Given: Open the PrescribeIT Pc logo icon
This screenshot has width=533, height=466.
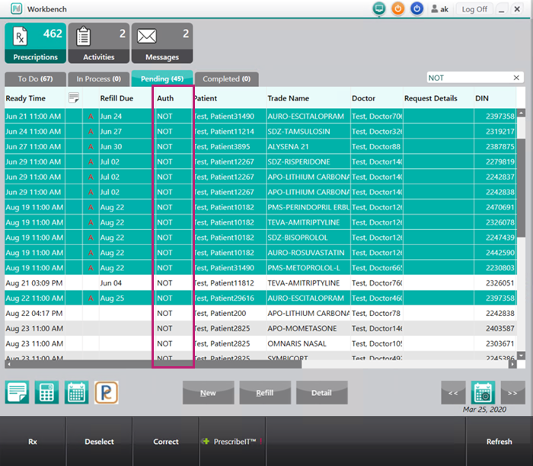Looking at the screenshot, I should click(x=107, y=393).
